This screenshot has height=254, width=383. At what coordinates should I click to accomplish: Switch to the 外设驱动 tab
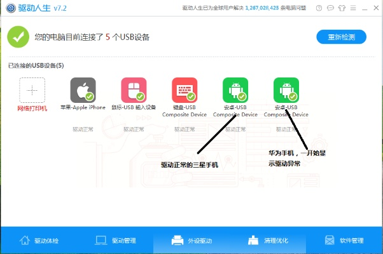191,241
